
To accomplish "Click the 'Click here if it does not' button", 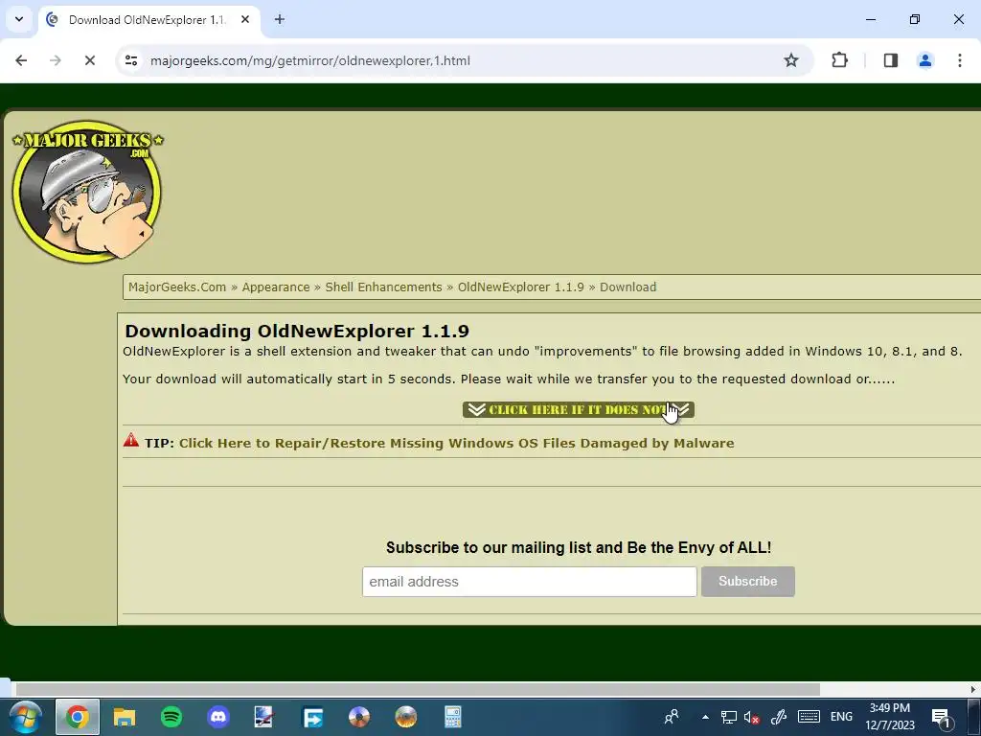I will 578,410.
